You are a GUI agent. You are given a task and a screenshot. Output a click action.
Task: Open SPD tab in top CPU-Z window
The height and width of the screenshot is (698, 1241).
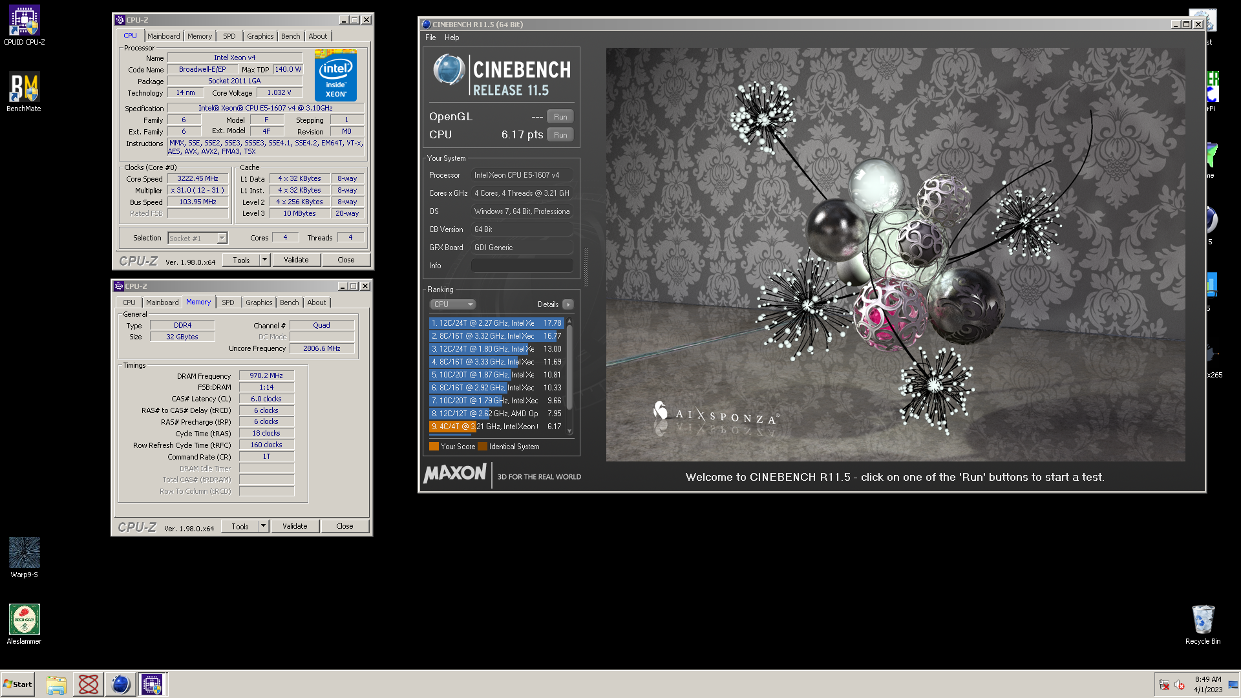click(229, 36)
